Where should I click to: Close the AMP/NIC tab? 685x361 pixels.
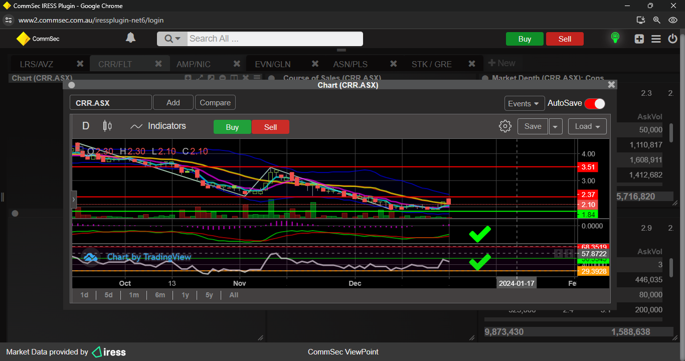pos(237,64)
